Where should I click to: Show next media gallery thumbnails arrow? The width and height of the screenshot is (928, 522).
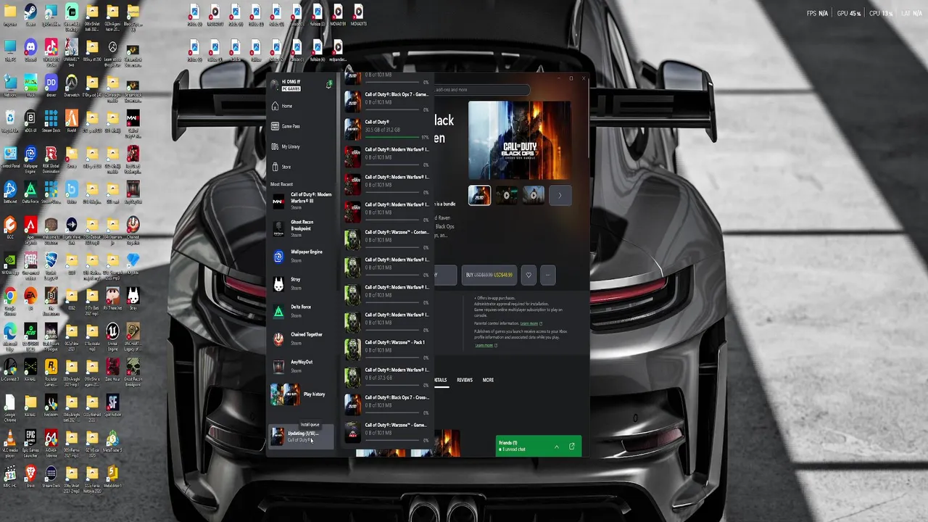point(560,195)
